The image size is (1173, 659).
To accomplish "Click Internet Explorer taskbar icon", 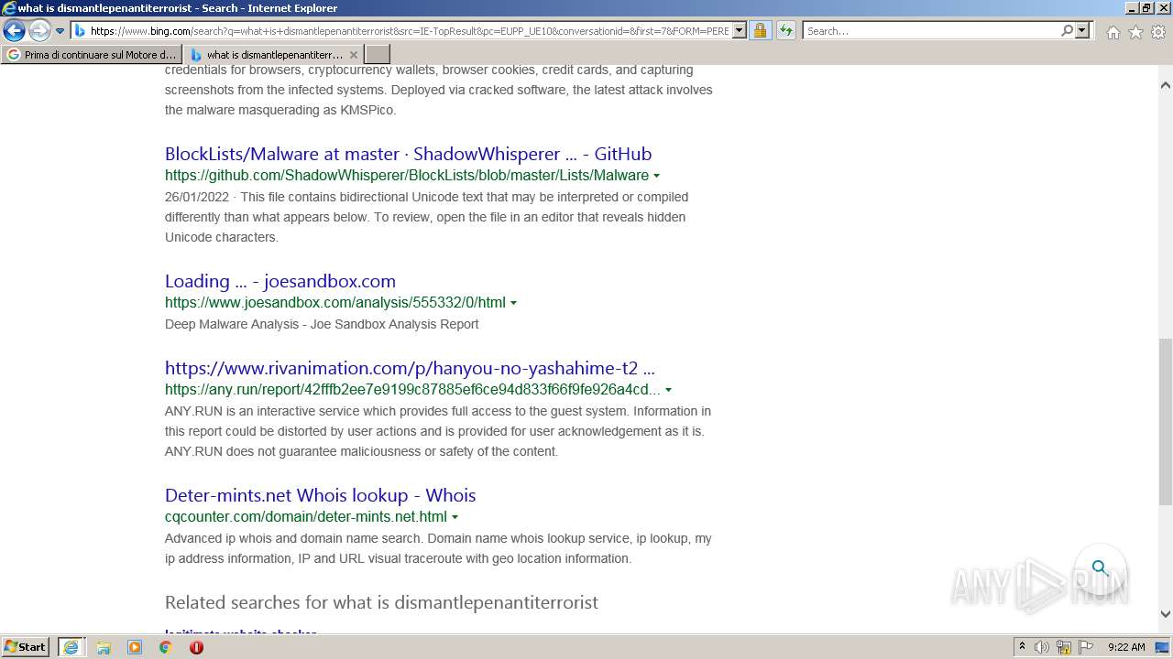I will pos(71,647).
